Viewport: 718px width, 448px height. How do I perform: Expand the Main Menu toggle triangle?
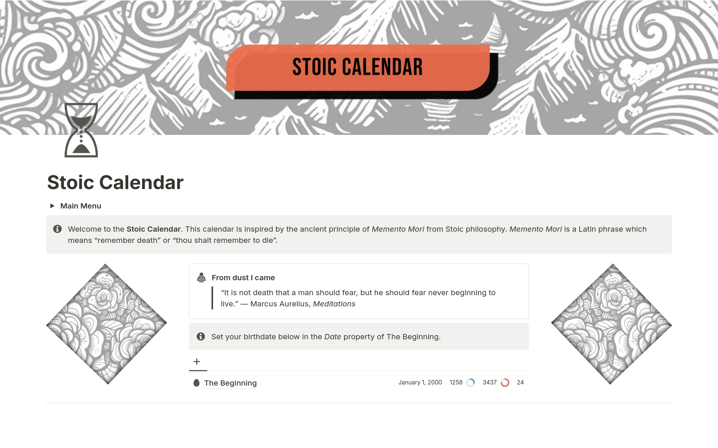[52, 206]
